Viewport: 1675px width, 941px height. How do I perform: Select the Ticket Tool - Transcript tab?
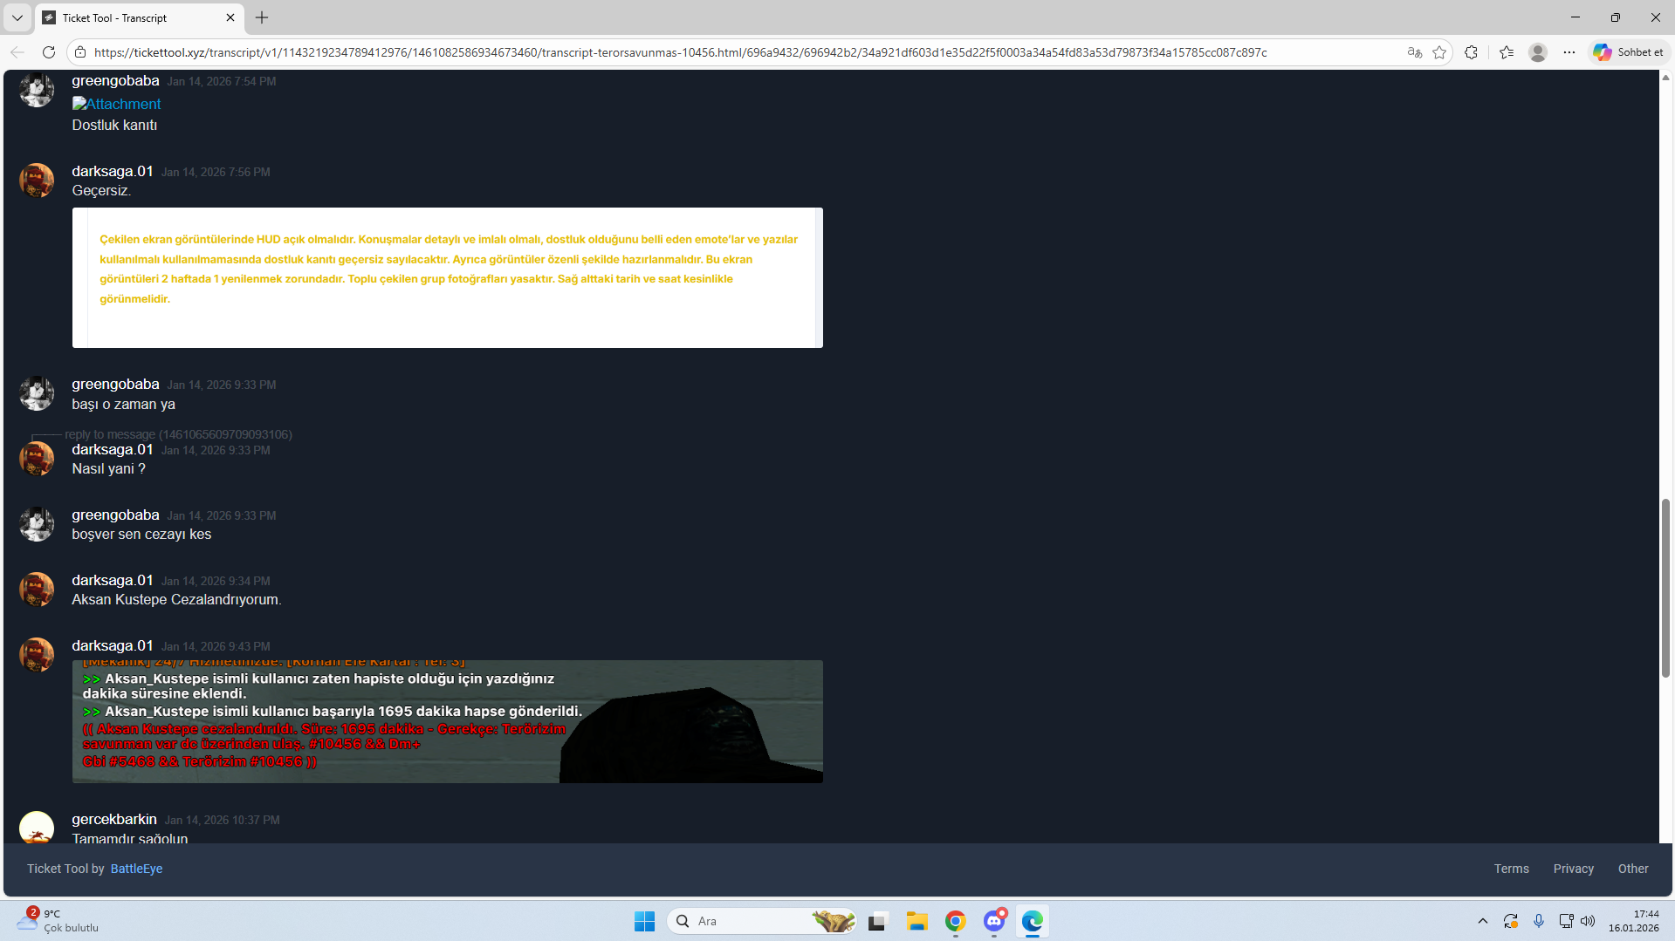(x=140, y=17)
